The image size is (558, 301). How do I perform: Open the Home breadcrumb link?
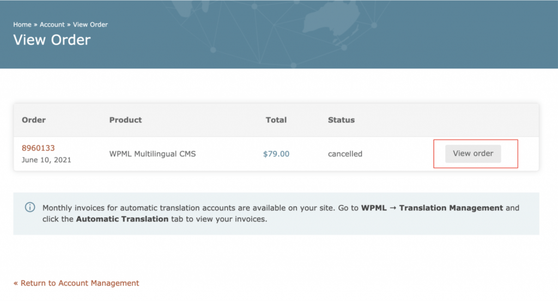22,24
